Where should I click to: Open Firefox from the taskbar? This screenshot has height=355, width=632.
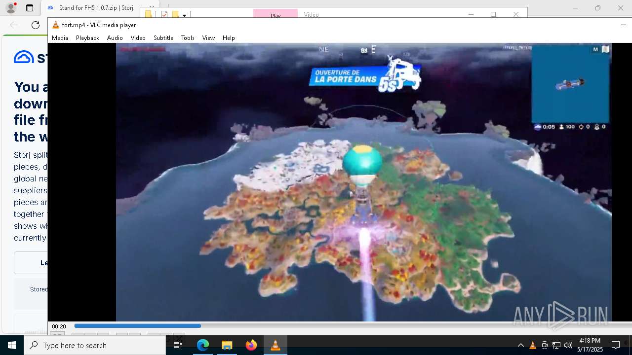point(251,345)
